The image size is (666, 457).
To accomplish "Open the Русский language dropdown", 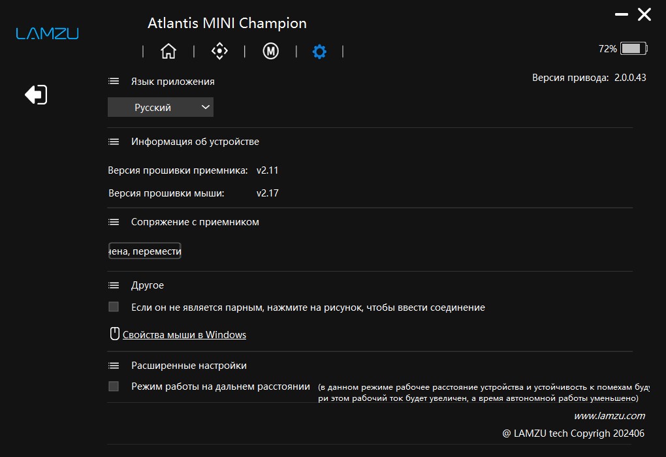I will [161, 107].
